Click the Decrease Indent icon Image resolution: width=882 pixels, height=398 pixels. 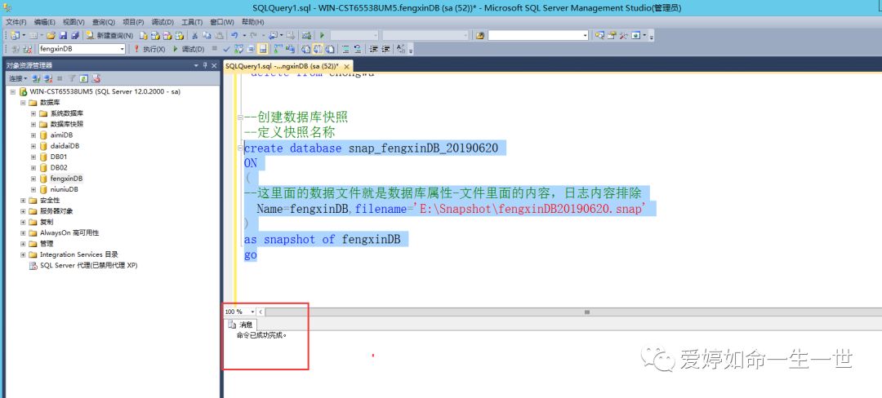click(x=373, y=49)
